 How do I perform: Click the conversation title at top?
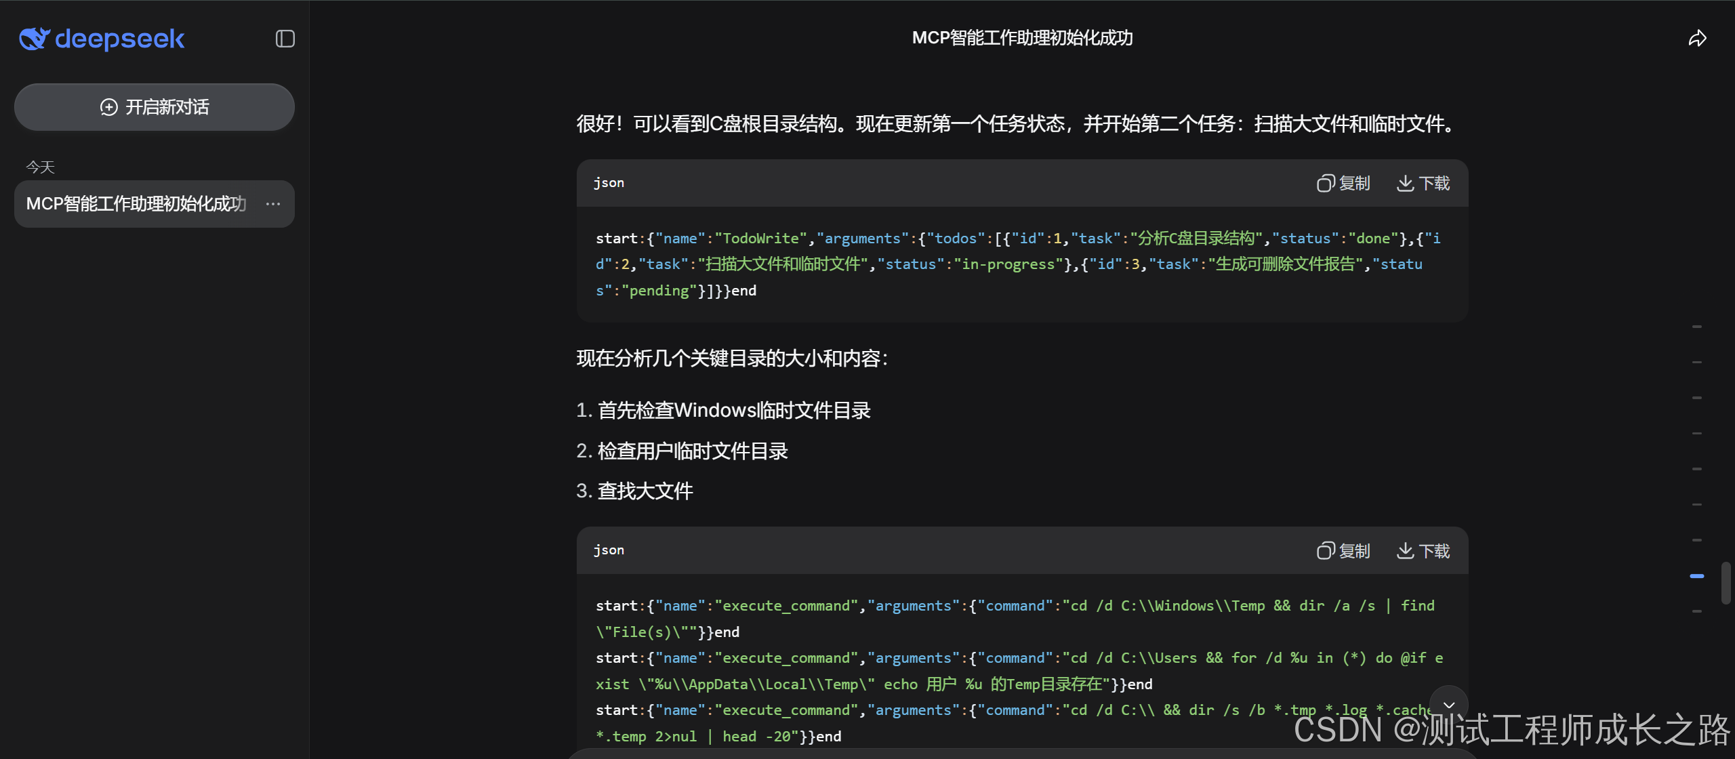pos(1022,38)
